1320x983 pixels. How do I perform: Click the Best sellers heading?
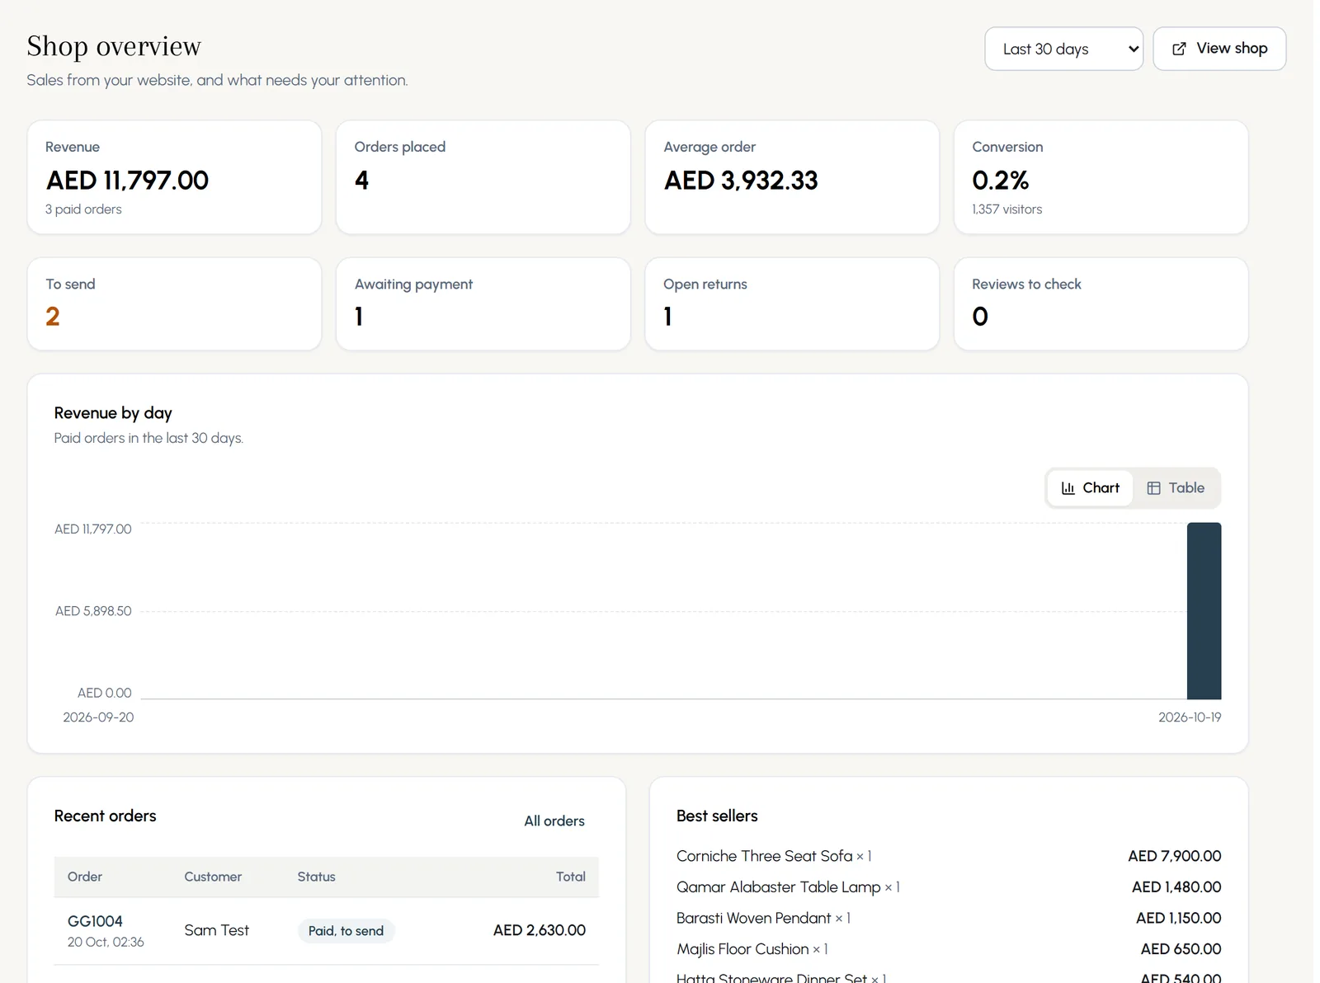[717, 816]
